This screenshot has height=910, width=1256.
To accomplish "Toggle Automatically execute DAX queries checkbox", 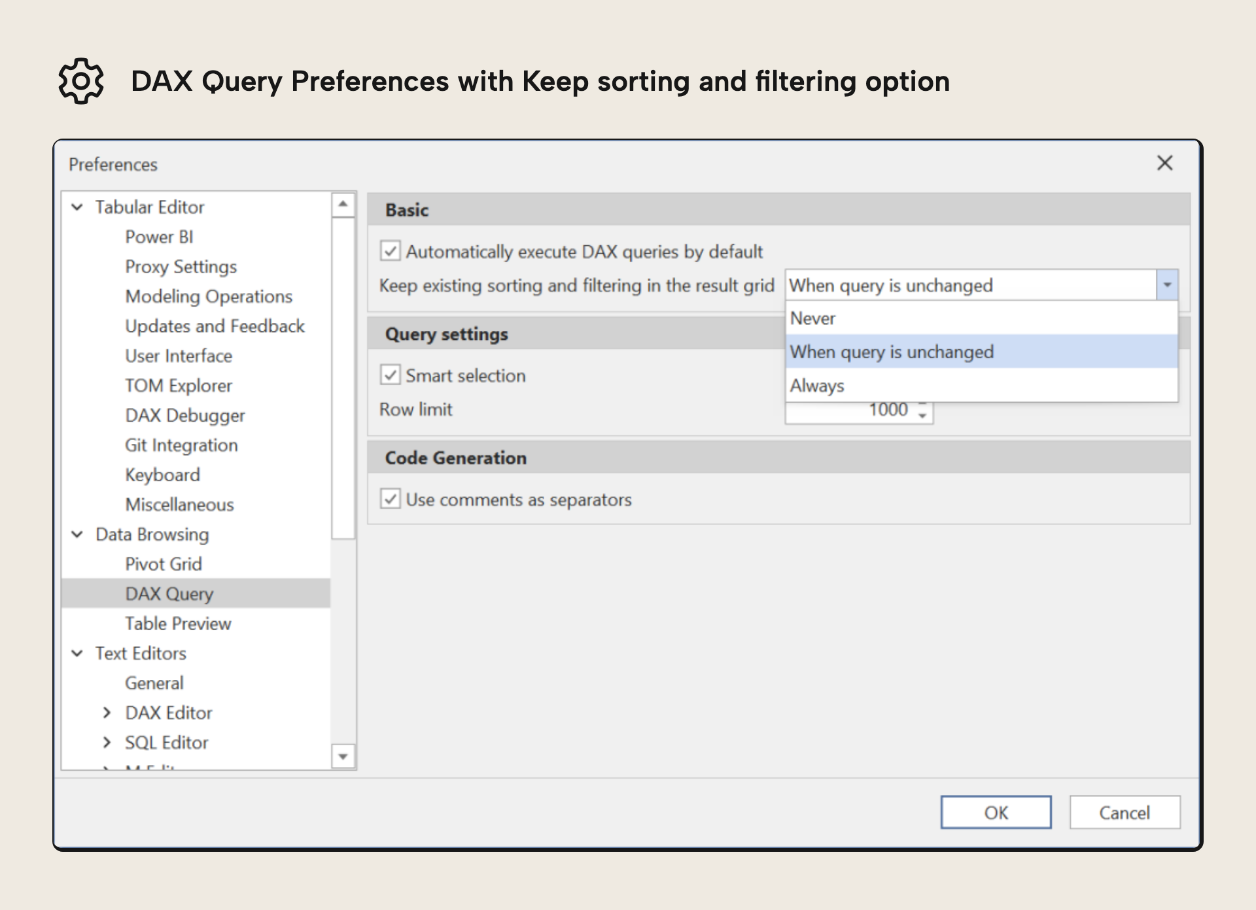I will coord(390,251).
